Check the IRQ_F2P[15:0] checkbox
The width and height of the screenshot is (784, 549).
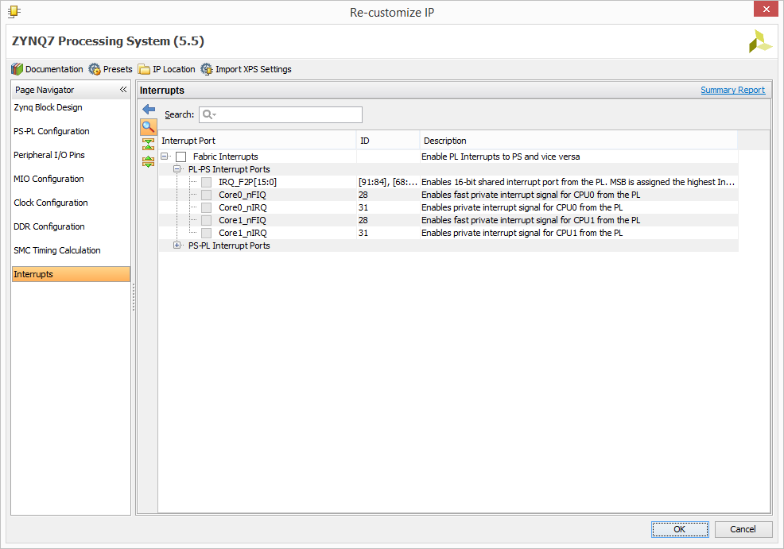coord(206,182)
